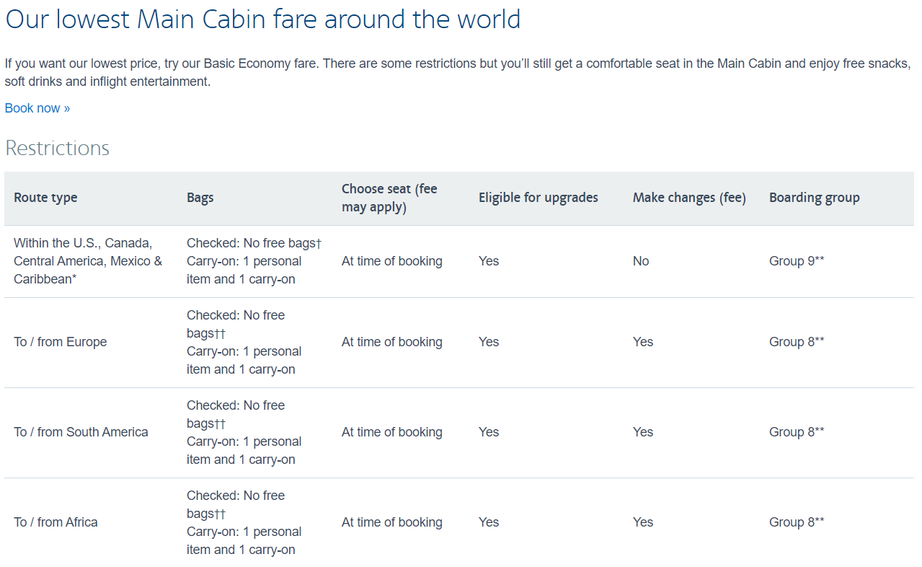The height and width of the screenshot is (567, 922).
Task: Select the "Choose seat (fee may apply)" header
Action: [x=389, y=198]
